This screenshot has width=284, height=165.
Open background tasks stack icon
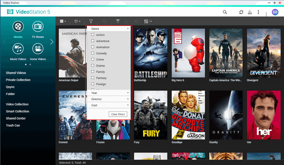(x=250, y=12)
